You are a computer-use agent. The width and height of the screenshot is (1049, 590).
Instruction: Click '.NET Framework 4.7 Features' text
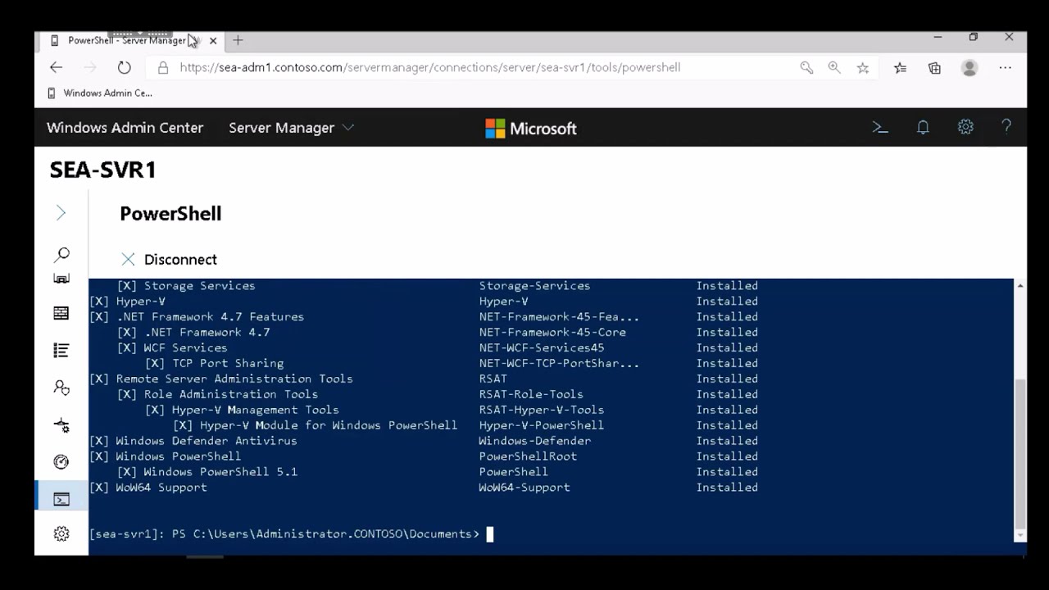pyautogui.click(x=210, y=317)
